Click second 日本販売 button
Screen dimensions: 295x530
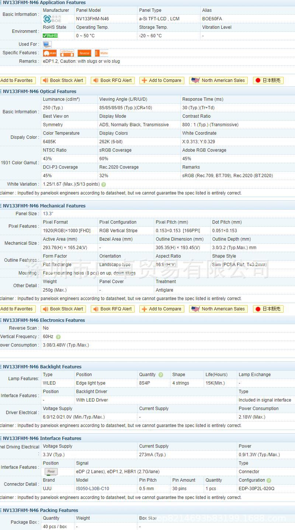coord(268,309)
